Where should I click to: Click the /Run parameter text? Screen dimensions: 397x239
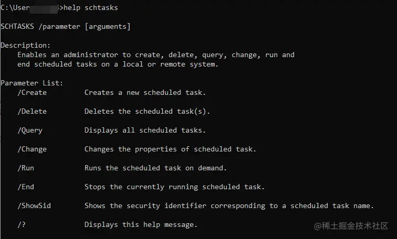(26, 168)
